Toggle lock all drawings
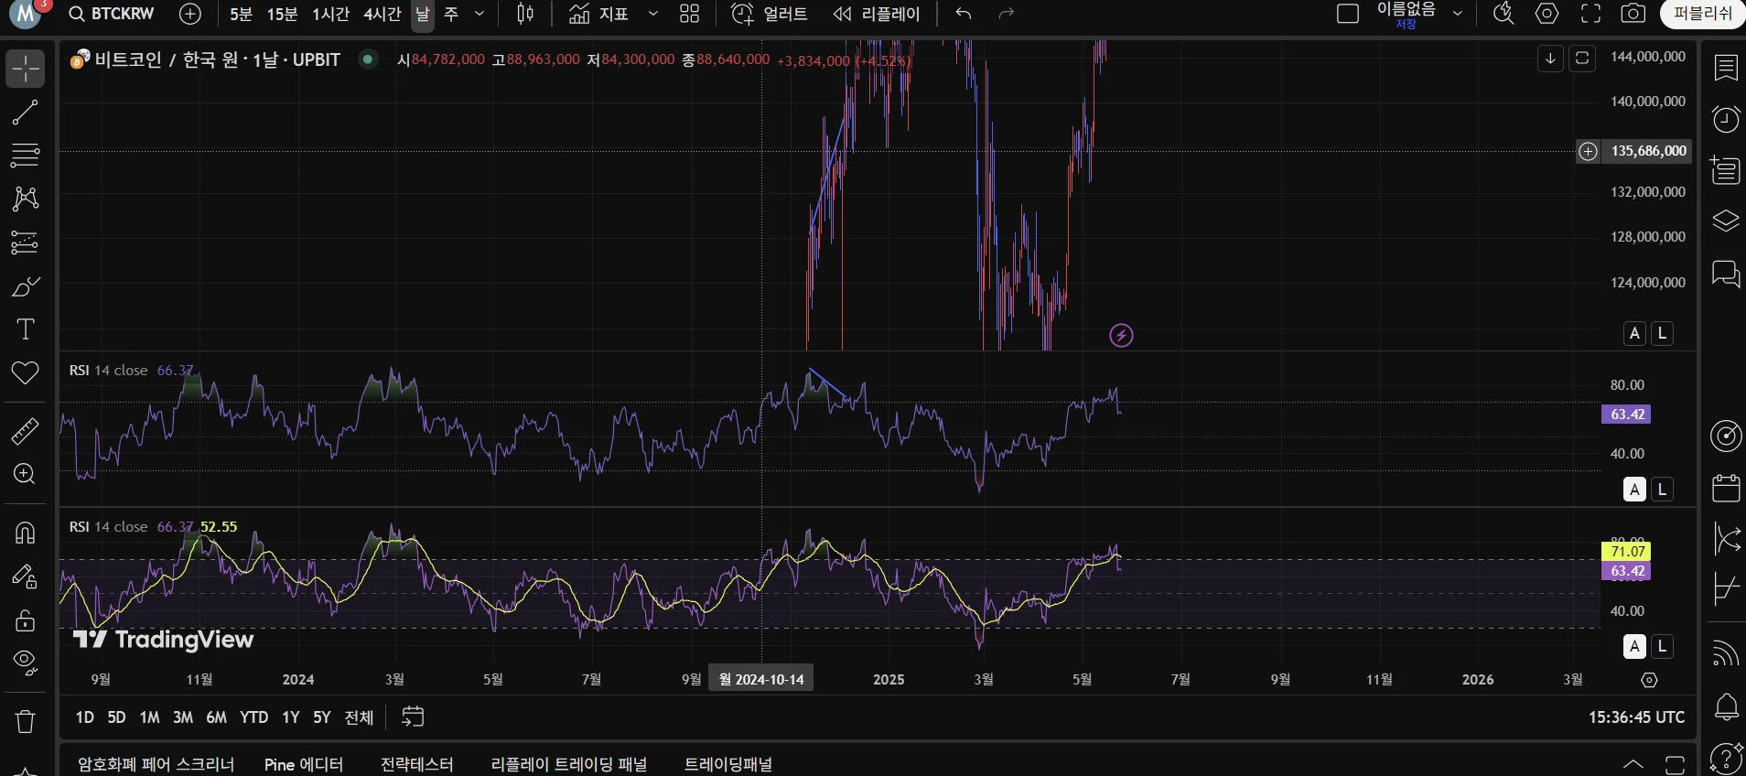 (x=25, y=620)
